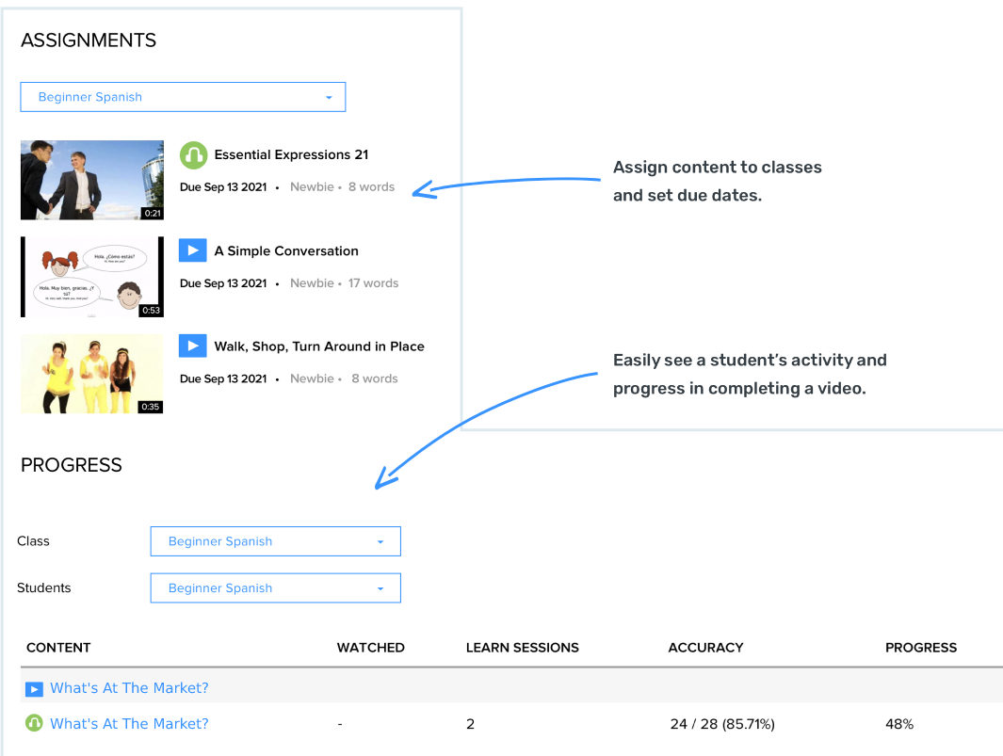1003x756 pixels.
Task: Click the play icon next to Walk, Shop, Turn Around
Action: (x=192, y=346)
